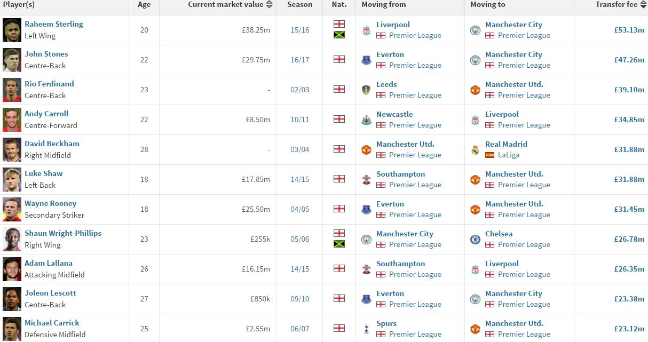
Task: Open Raheem Sterling's player profile link
Action: tap(54, 24)
